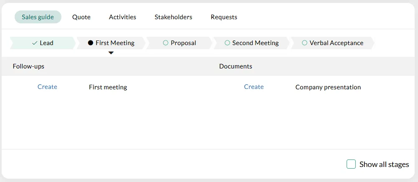Open the Requests tab

(x=224, y=17)
